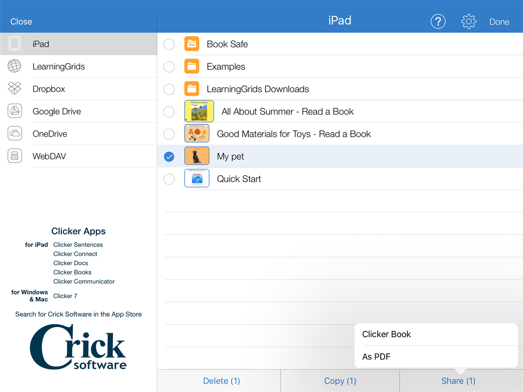This screenshot has width=523, height=392.
Task: Tick the All About Summer selection circle
Action: (x=169, y=112)
